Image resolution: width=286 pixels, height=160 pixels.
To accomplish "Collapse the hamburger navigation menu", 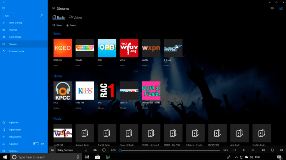I will pos(4,8).
